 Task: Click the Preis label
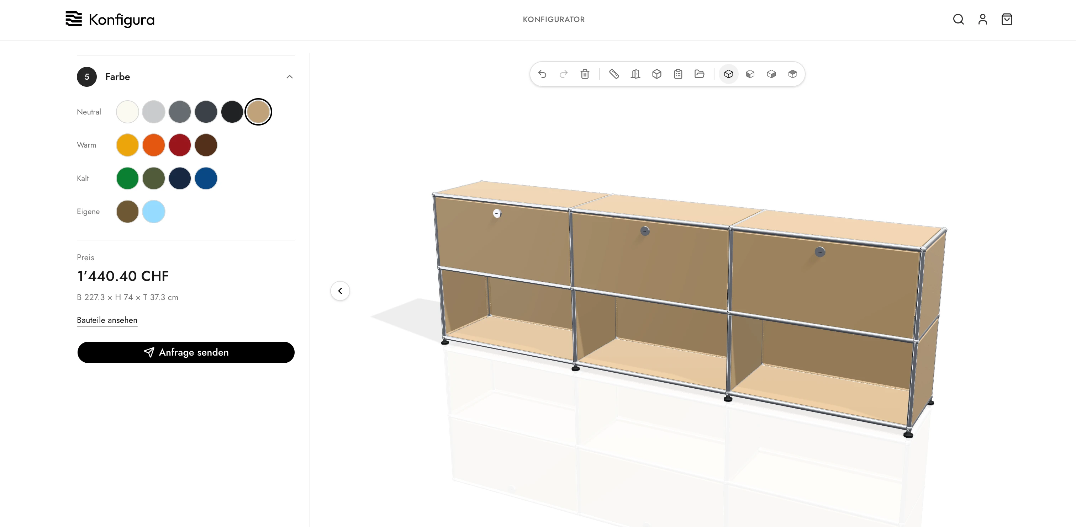[x=85, y=258]
